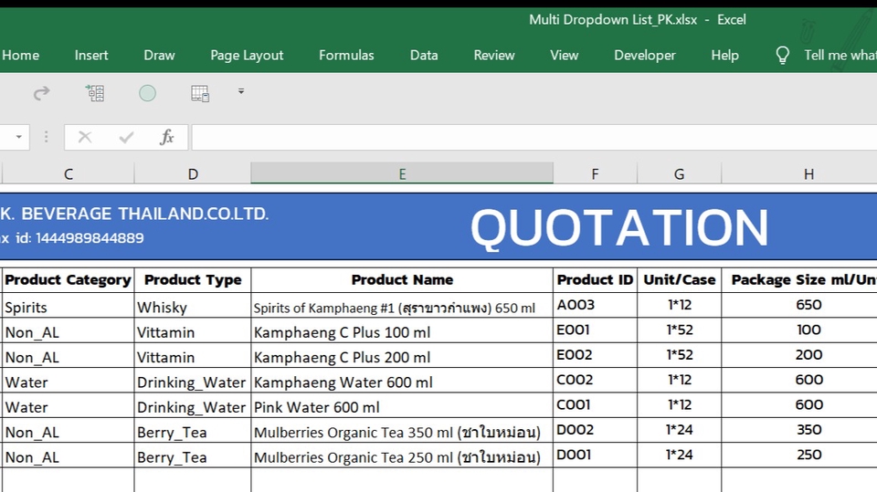Viewport: 877px width, 492px height.
Task: Select the Spirits category cell
Action: pyautogui.click(x=69, y=307)
